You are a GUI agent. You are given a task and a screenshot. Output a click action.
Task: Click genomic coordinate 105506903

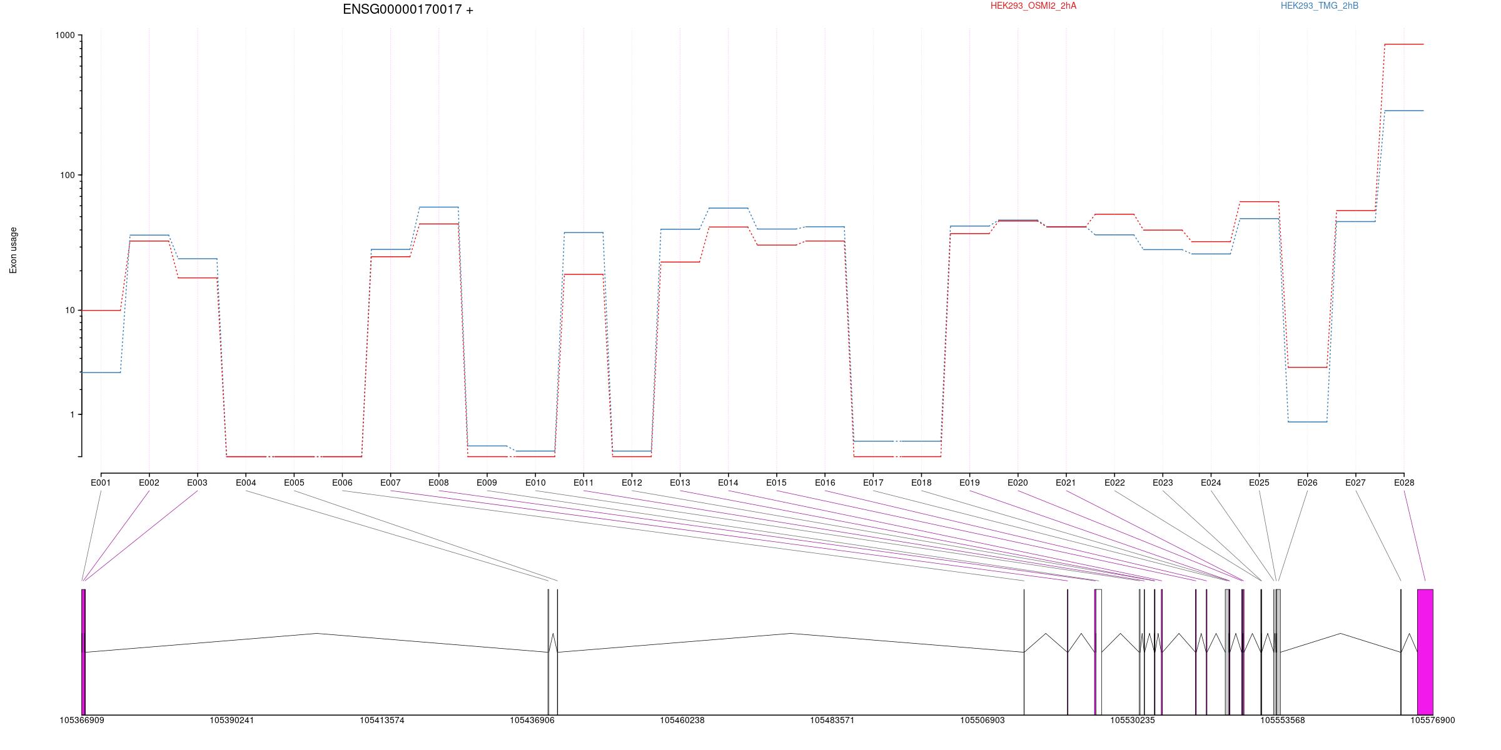983,720
